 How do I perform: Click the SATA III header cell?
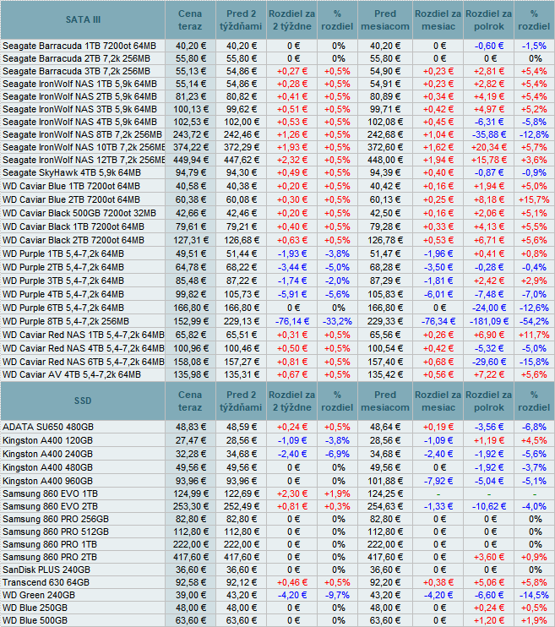point(83,19)
